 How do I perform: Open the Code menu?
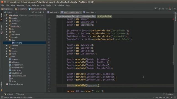tap(28, 5)
